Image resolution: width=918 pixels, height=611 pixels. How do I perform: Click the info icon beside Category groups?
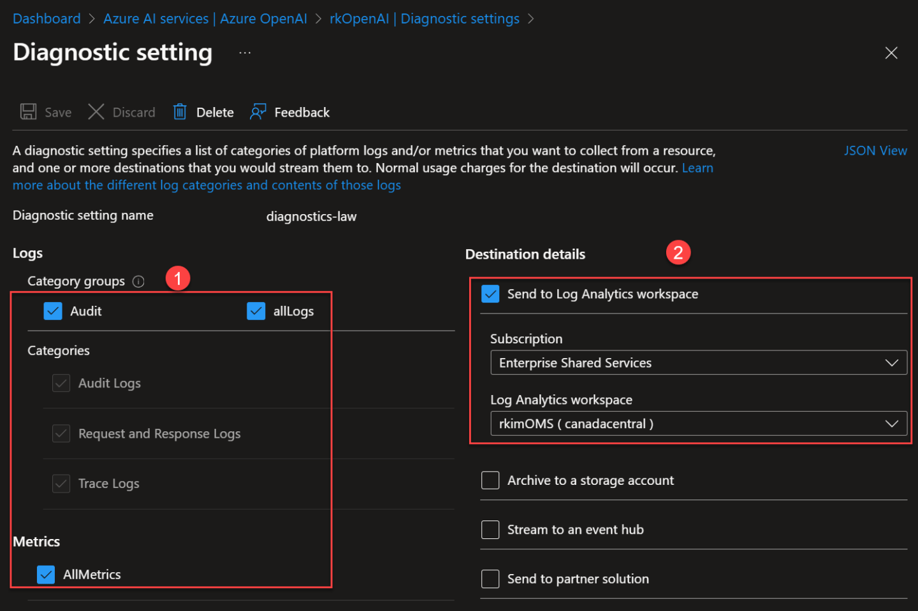138,281
